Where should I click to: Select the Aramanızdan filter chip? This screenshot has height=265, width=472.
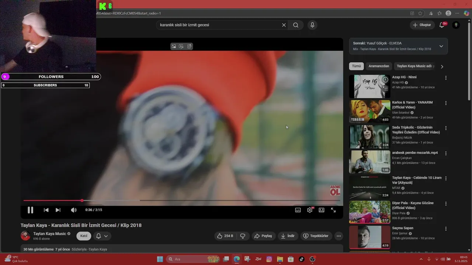(x=379, y=66)
